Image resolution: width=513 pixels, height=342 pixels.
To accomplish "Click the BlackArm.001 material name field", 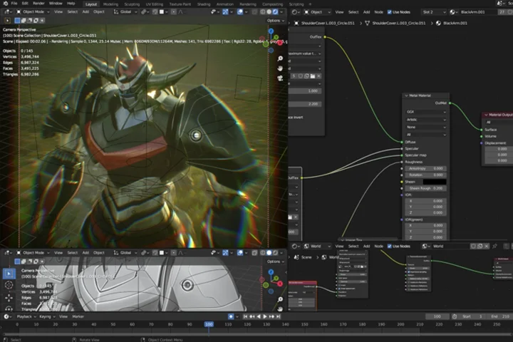I will [x=478, y=12].
